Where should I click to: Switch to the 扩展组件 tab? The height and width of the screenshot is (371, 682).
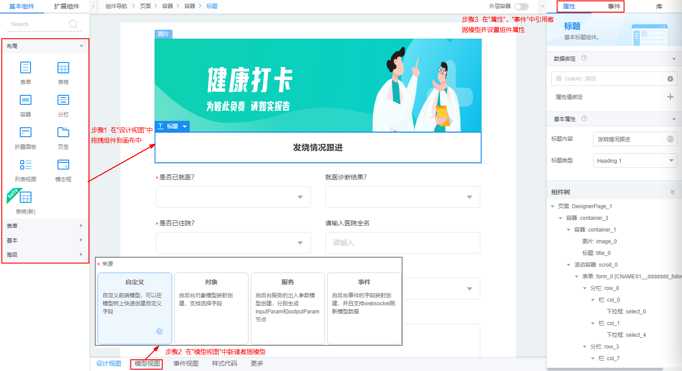pyautogui.click(x=66, y=6)
